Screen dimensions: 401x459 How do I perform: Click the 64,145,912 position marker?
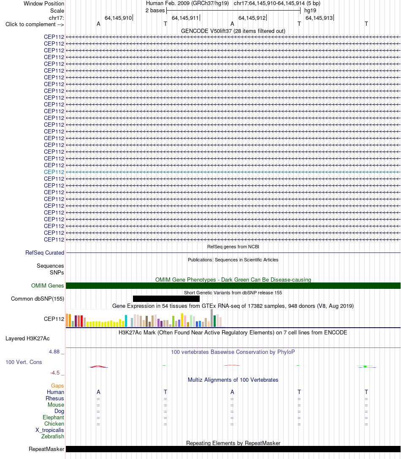click(252, 18)
